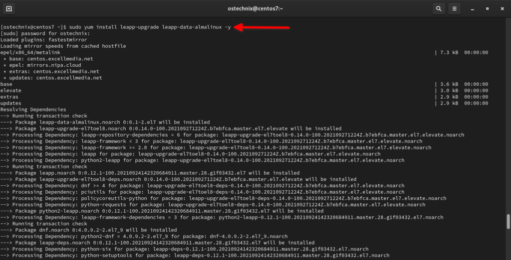The width and height of the screenshot is (511, 260).
Task: Click the '3.0 kB' size value
Action: click(449, 91)
